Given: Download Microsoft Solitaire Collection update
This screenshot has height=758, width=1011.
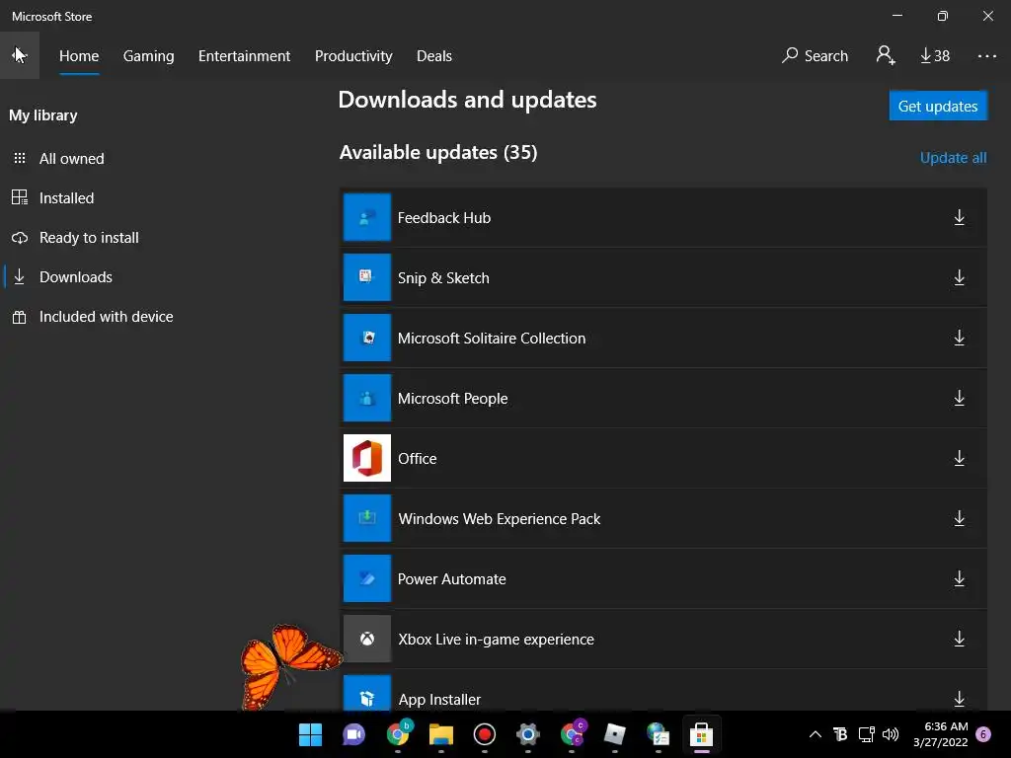Looking at the screenshot, I should point(959,338).
